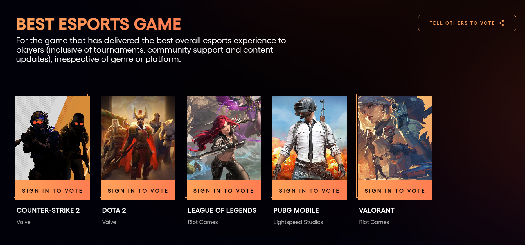Click the Counter-Strike 2 title
Viewport: 525px width, 245px height.
tap(48, 210)
